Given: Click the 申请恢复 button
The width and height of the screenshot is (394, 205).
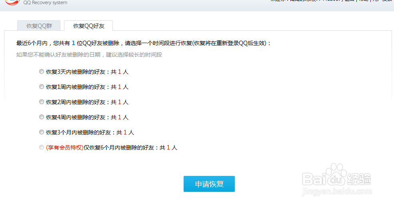Looking at the screenshot, I should tap(209, 184).
